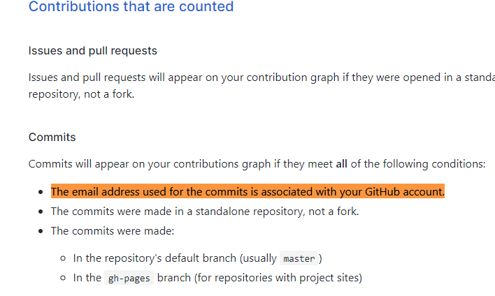
Task: Click the 'master' inline code label
Action: tap(299, 258)
